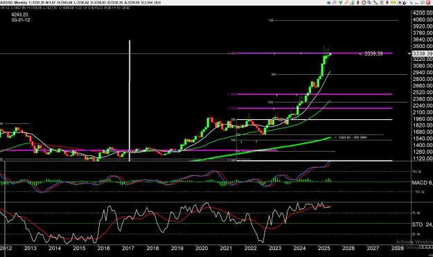Click the 2023 year label on time axis
This screenshot has width=433, height=257.
[x=275, y=248]
